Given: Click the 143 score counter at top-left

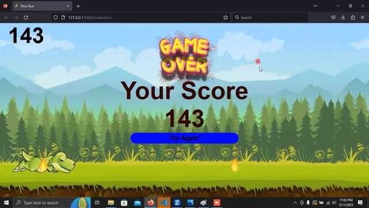Looking at the screenshot, I should pyautogui.click(x=26, y=35).
